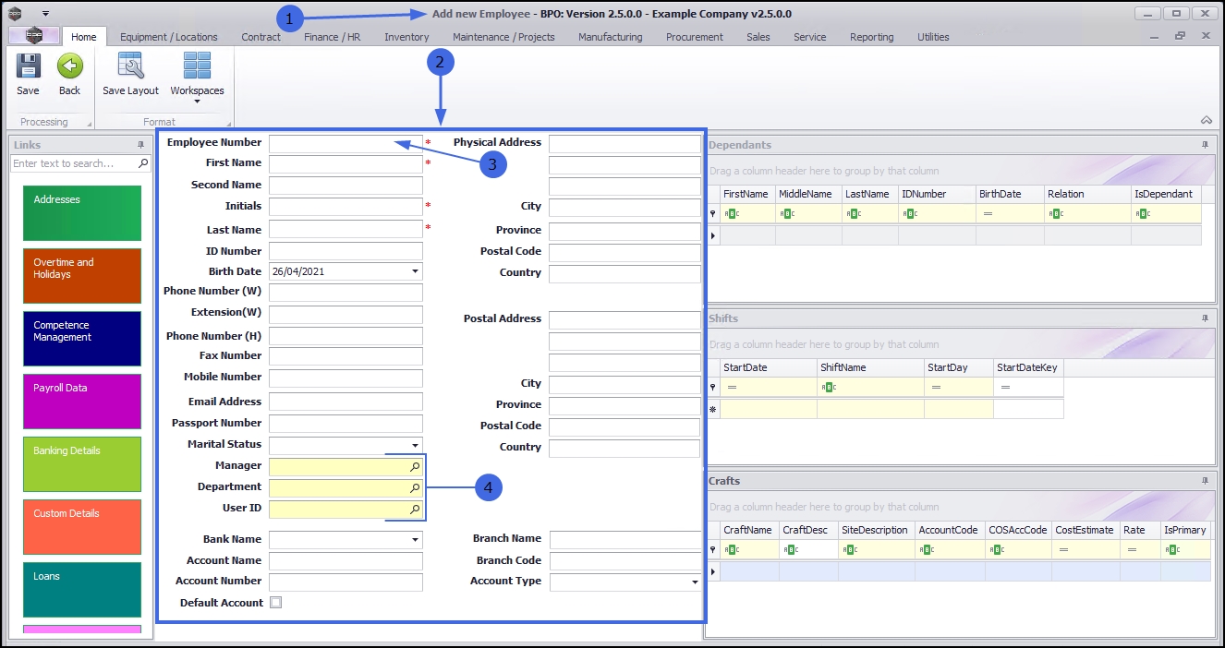This screenshot has width=1225, height=648.
Task: Click the Last Name input field
Action: coord(346,229)
